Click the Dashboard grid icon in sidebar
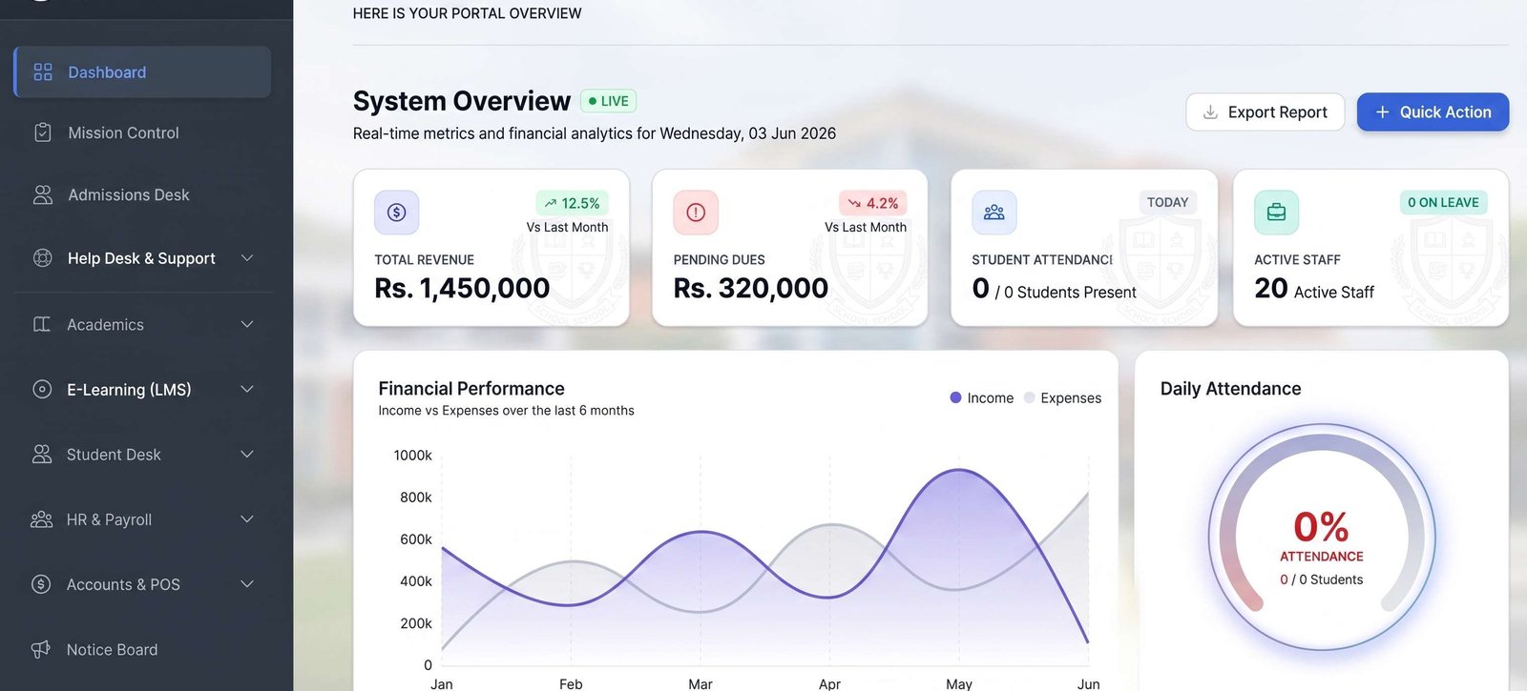This screenshot has width=1527, height=691. [x=43, y=72]
